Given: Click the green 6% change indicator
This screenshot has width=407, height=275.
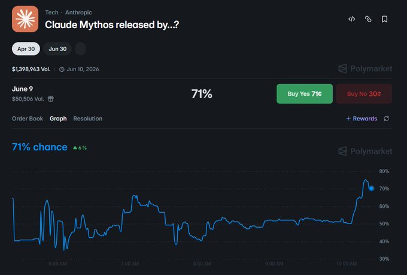Looking at the screenshot, I should [80, 147].
